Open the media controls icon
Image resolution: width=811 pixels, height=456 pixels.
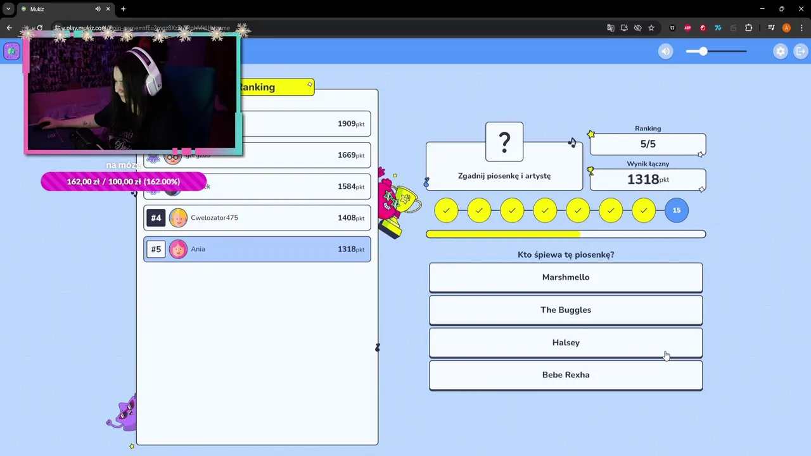point(771,28)
